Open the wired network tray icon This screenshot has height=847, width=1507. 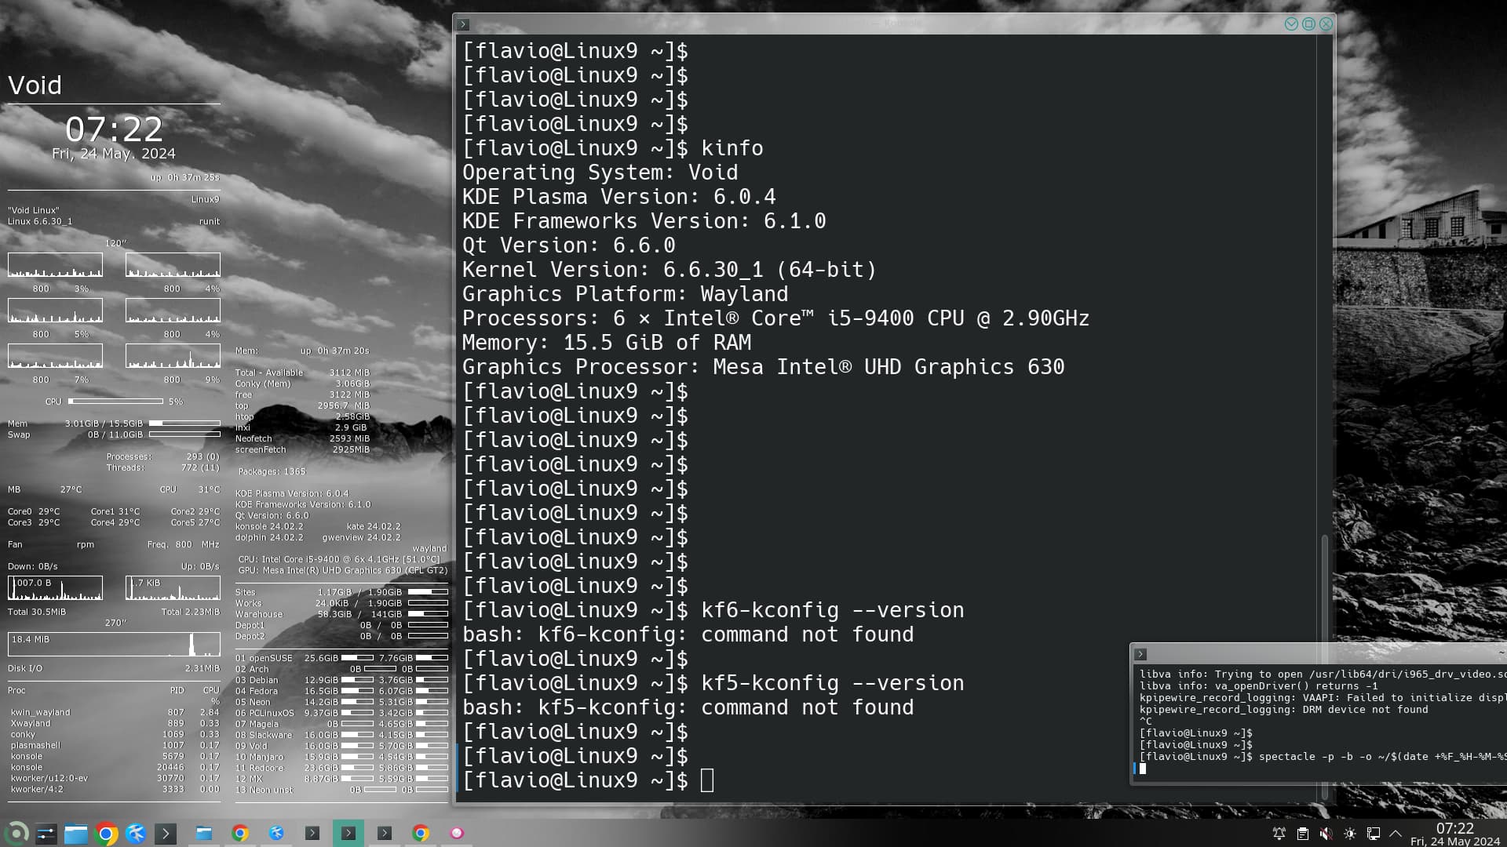click(1374, 834)
